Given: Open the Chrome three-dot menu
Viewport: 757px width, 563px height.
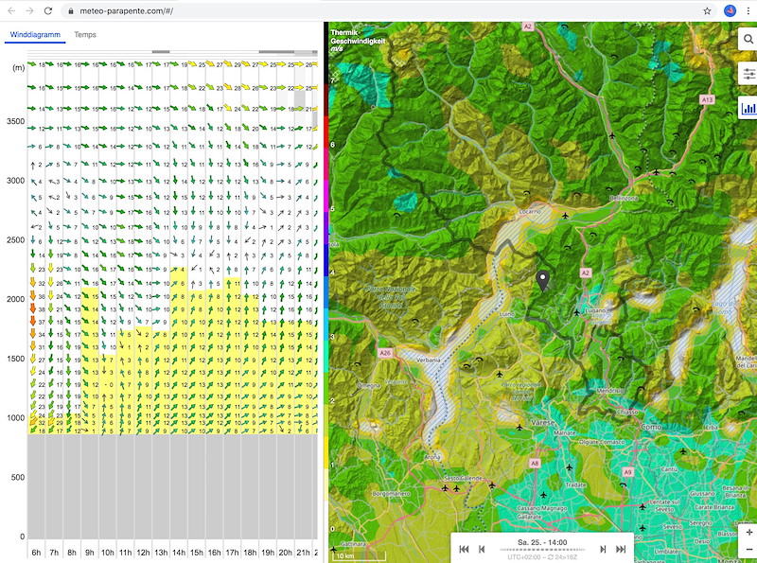Looking at the screenshot, I should 747,10.
